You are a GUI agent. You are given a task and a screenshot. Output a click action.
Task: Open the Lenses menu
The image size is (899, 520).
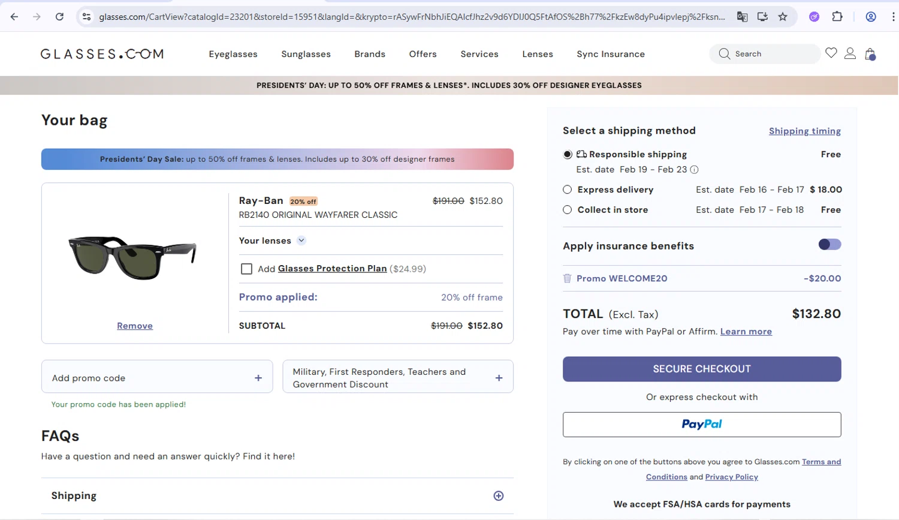click(538, 54)
